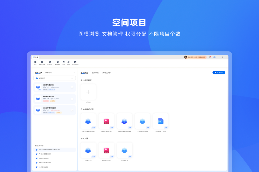Click the 最近打开项目 label
The width and height of the screenshot is (259, 172).
39,146
